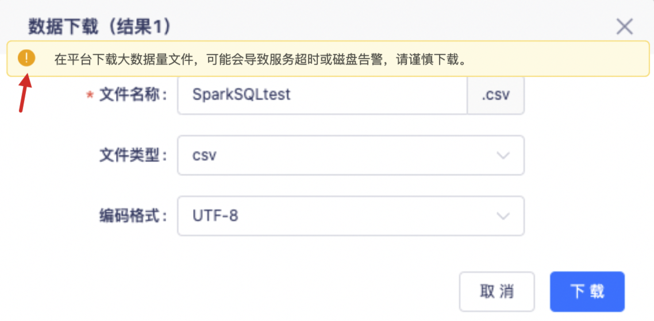Click the SparkSQLtest text in filename box
This screenshot has height=321, width=654.
coord(241,95)
